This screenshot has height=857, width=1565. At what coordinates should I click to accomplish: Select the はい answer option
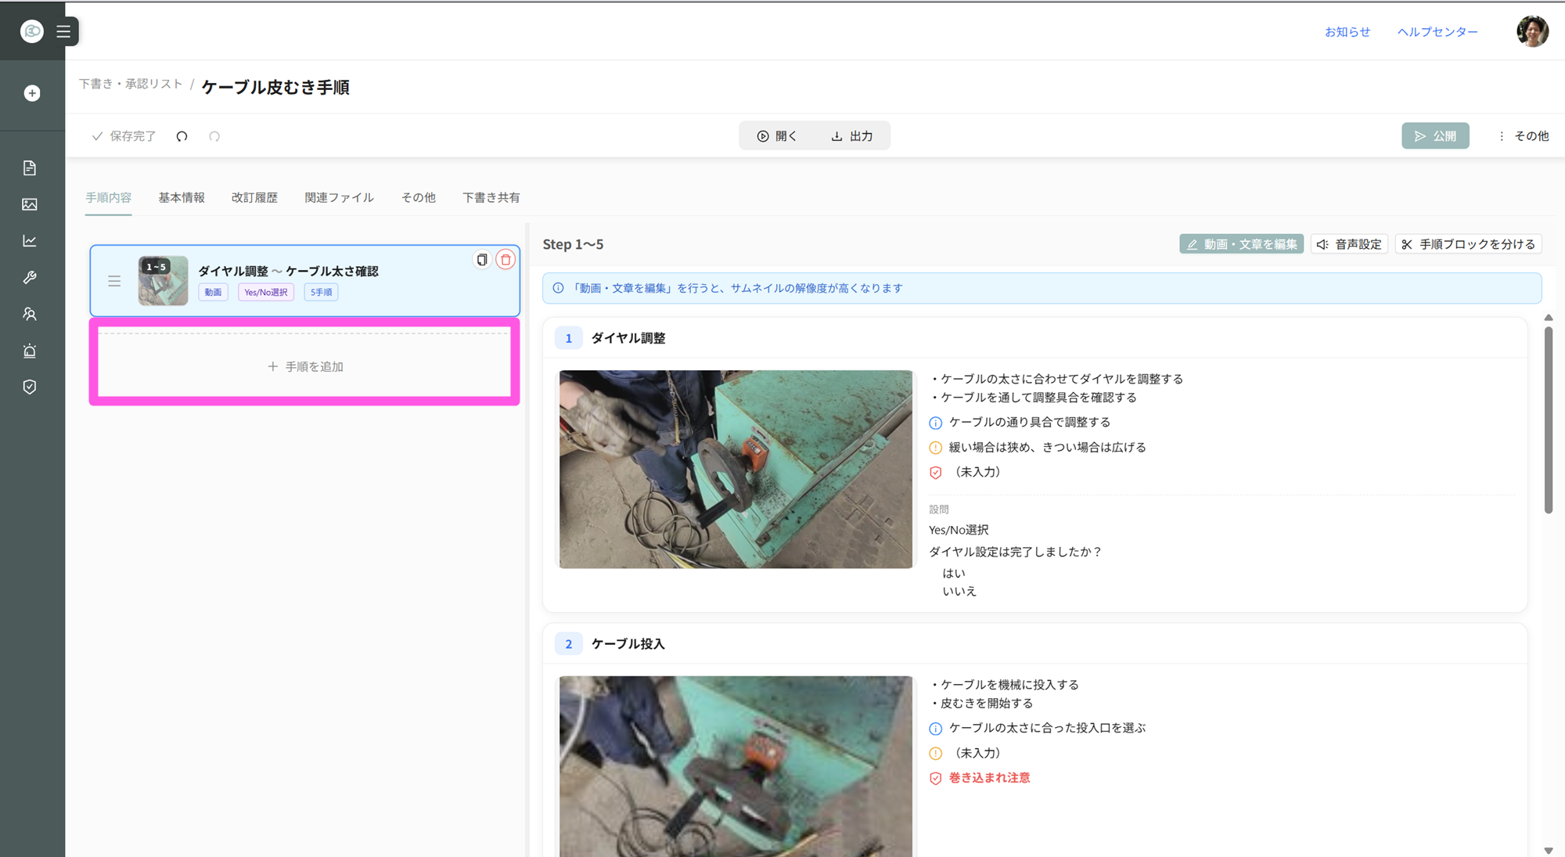(x=953, y=573)
